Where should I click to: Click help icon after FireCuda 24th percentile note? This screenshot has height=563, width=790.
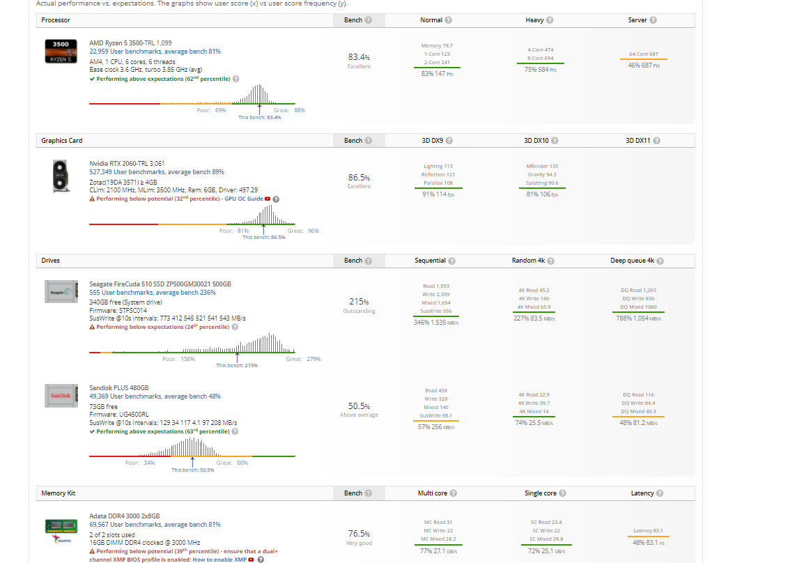235,327
